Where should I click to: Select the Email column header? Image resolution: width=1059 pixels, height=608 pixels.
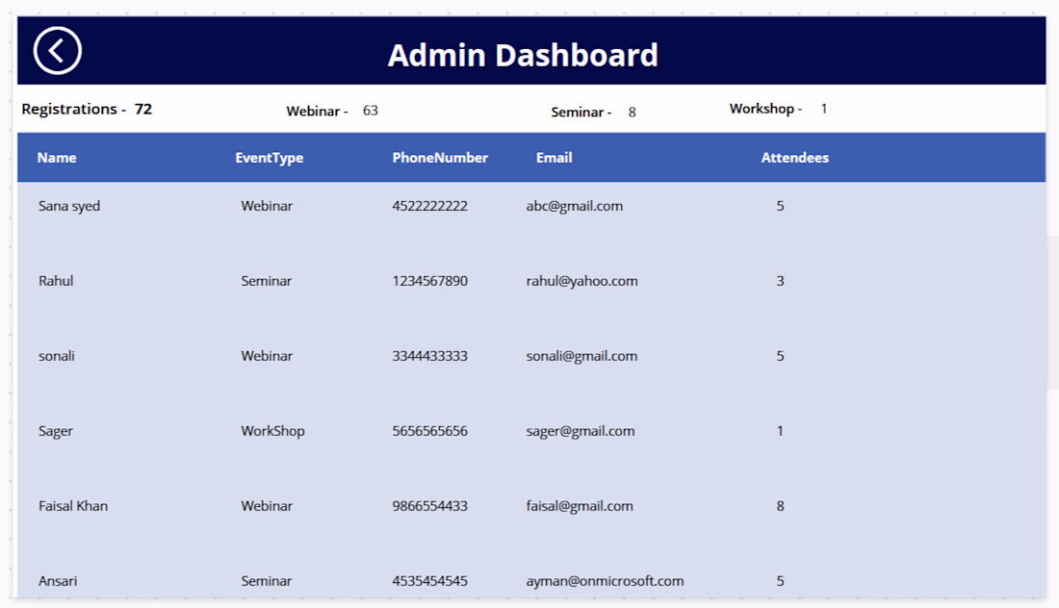[x=554, y=157]
